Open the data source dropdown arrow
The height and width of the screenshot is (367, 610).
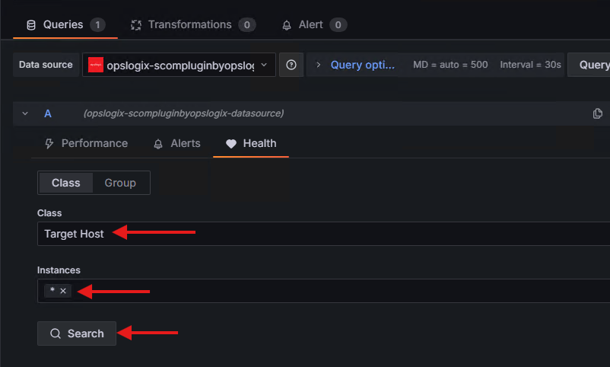point(264,65)
